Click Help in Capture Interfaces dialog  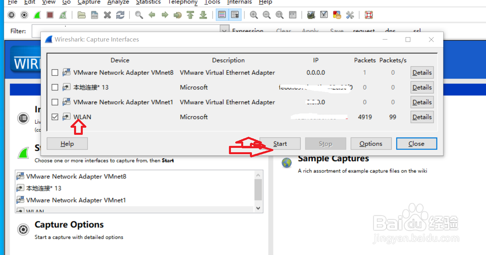(67, 144)
